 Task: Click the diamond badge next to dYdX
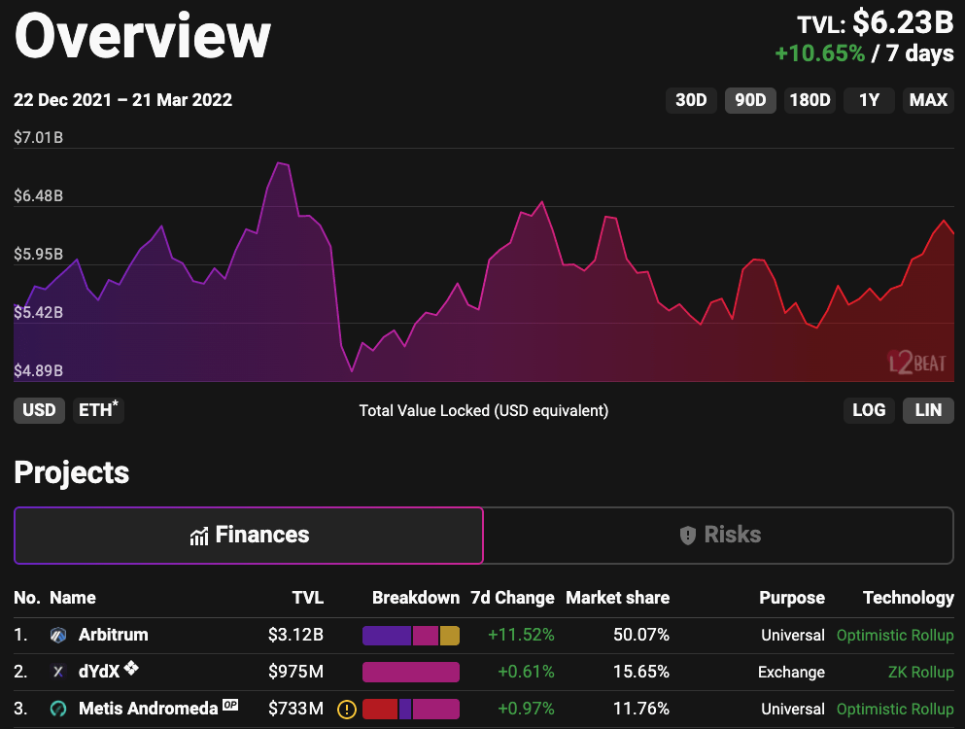(131, 669)
